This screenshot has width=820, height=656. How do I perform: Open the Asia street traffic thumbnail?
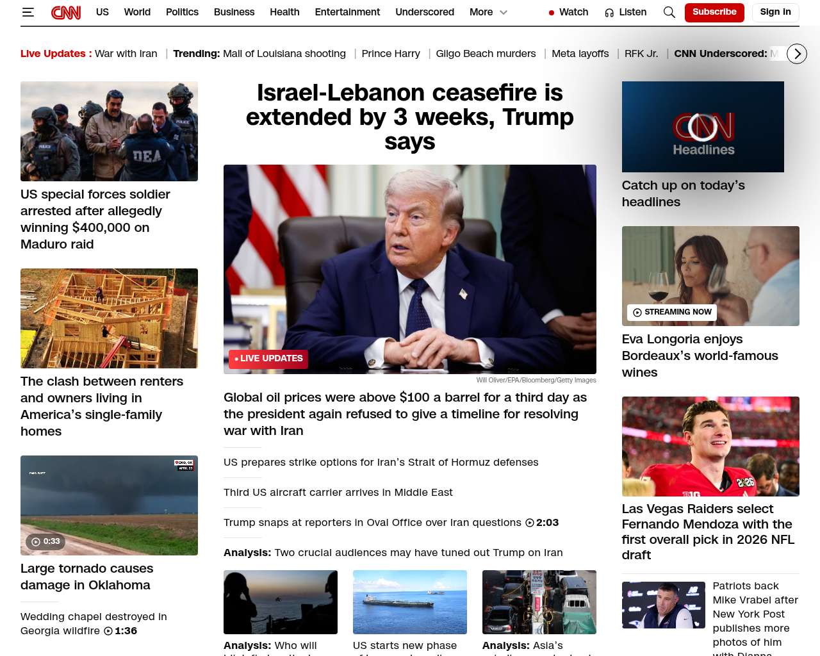[539, 602]
